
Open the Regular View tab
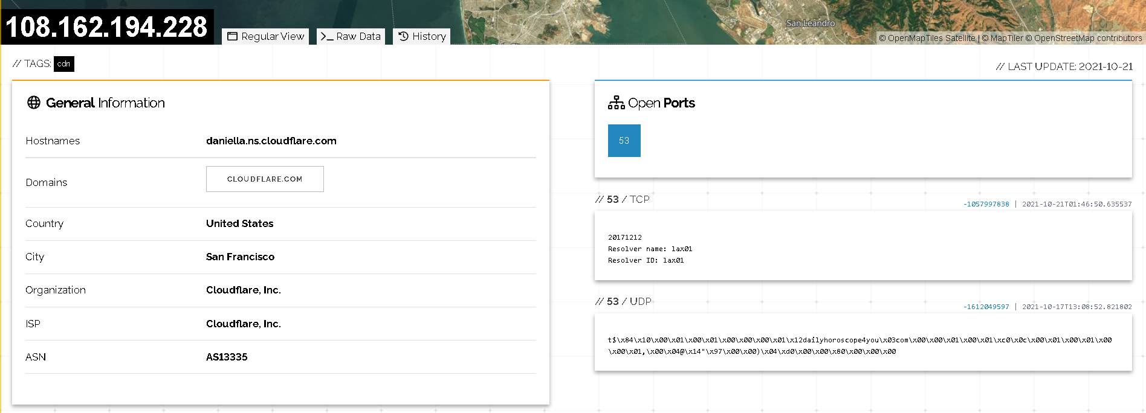coord(265,37)
